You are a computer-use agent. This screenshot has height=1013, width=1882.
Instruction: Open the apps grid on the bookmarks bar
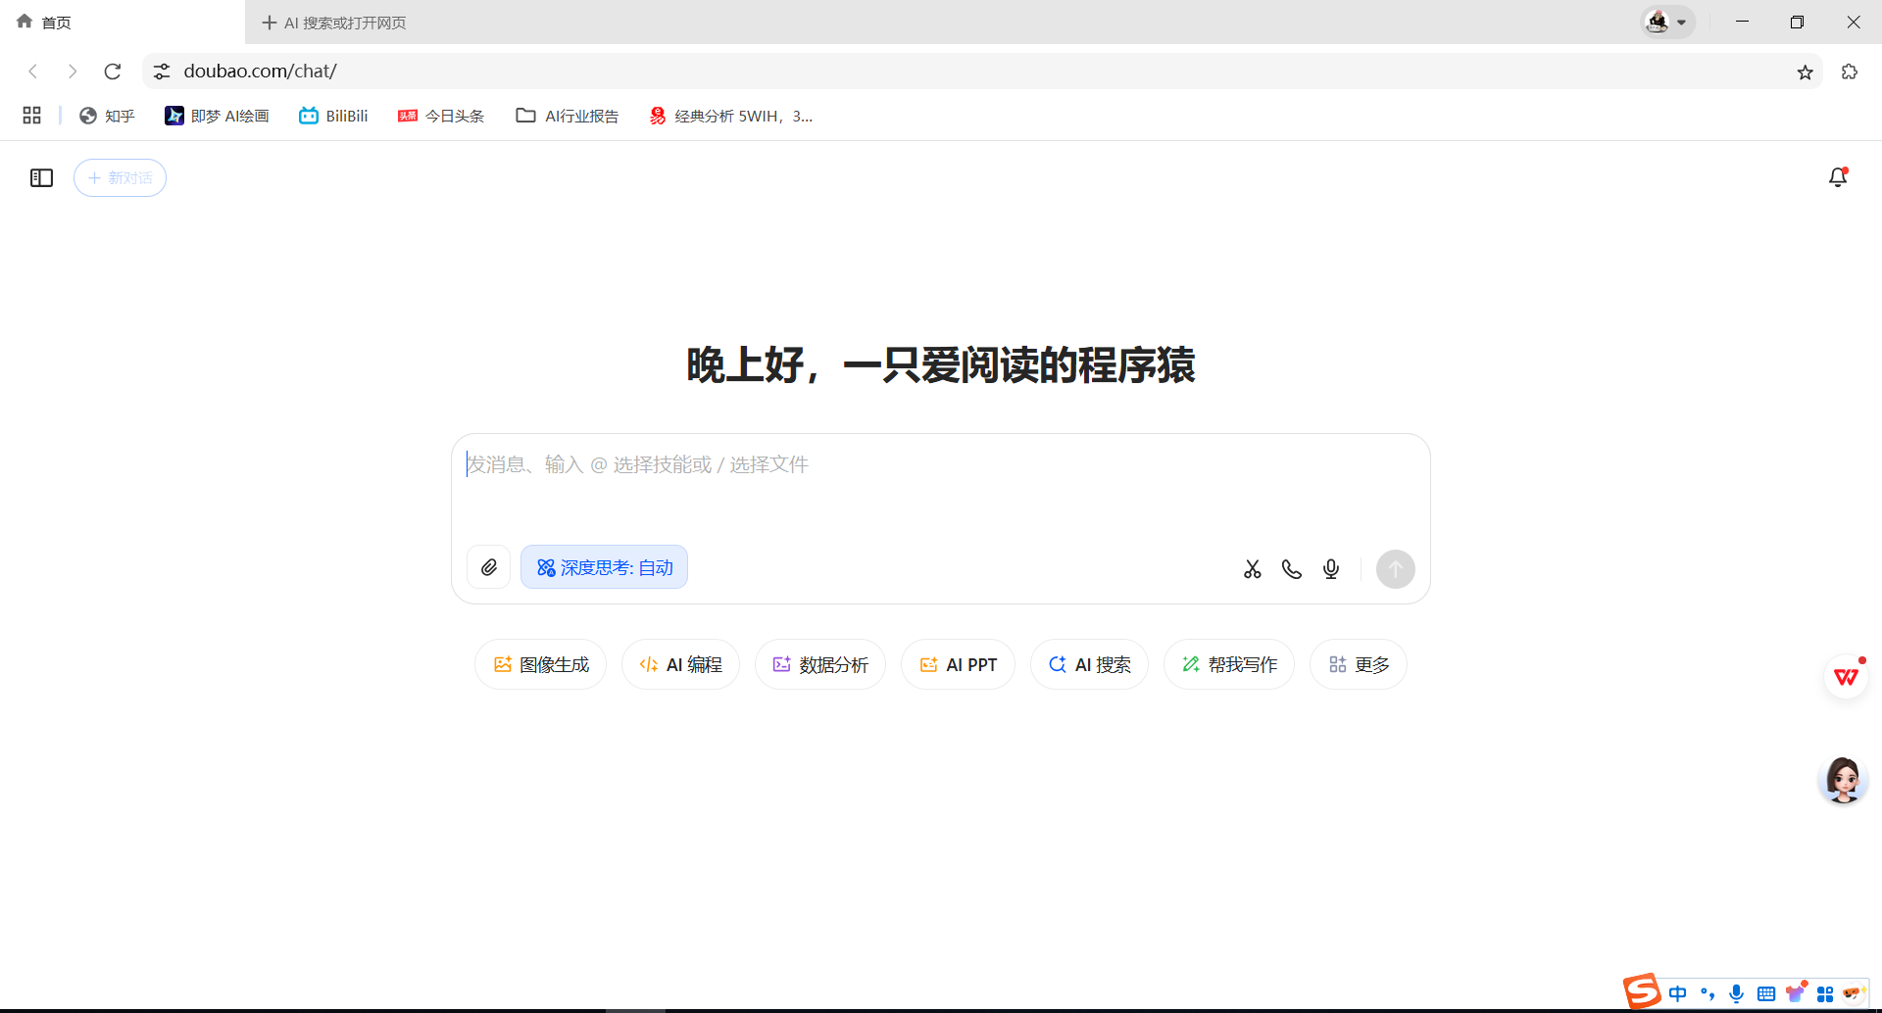click(31, 116)
